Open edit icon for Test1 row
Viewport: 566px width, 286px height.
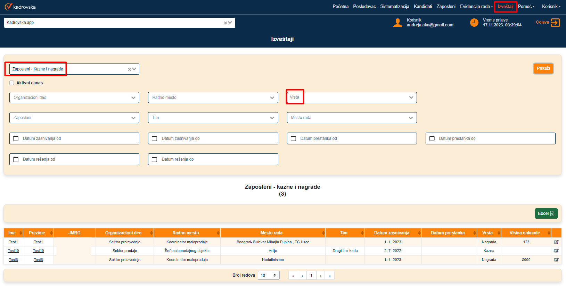click(x=556, y=242)
